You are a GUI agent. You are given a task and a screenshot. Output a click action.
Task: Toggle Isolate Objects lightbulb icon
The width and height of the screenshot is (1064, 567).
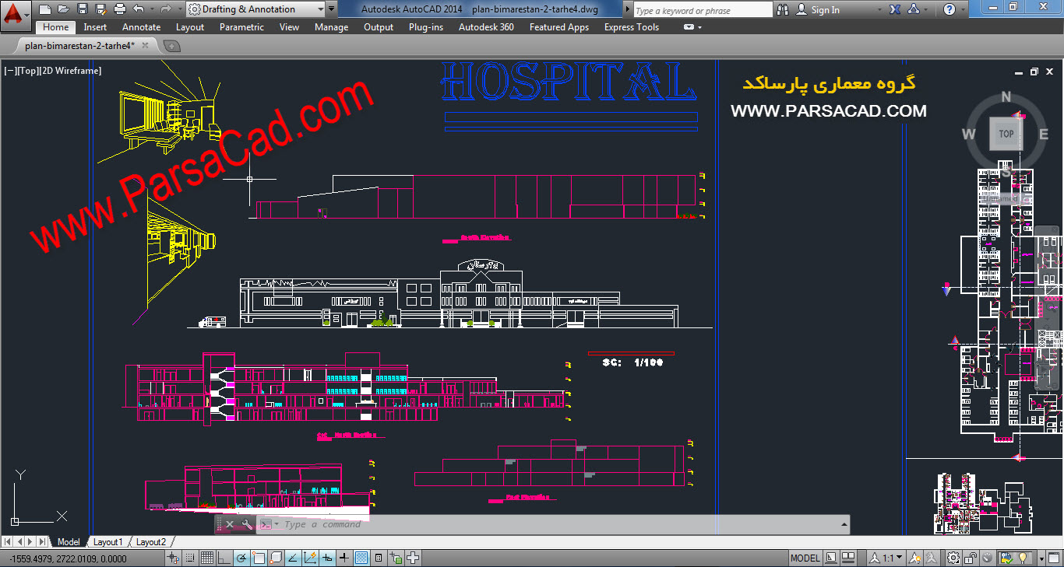pyautogui.click(x=1022, y=558)
